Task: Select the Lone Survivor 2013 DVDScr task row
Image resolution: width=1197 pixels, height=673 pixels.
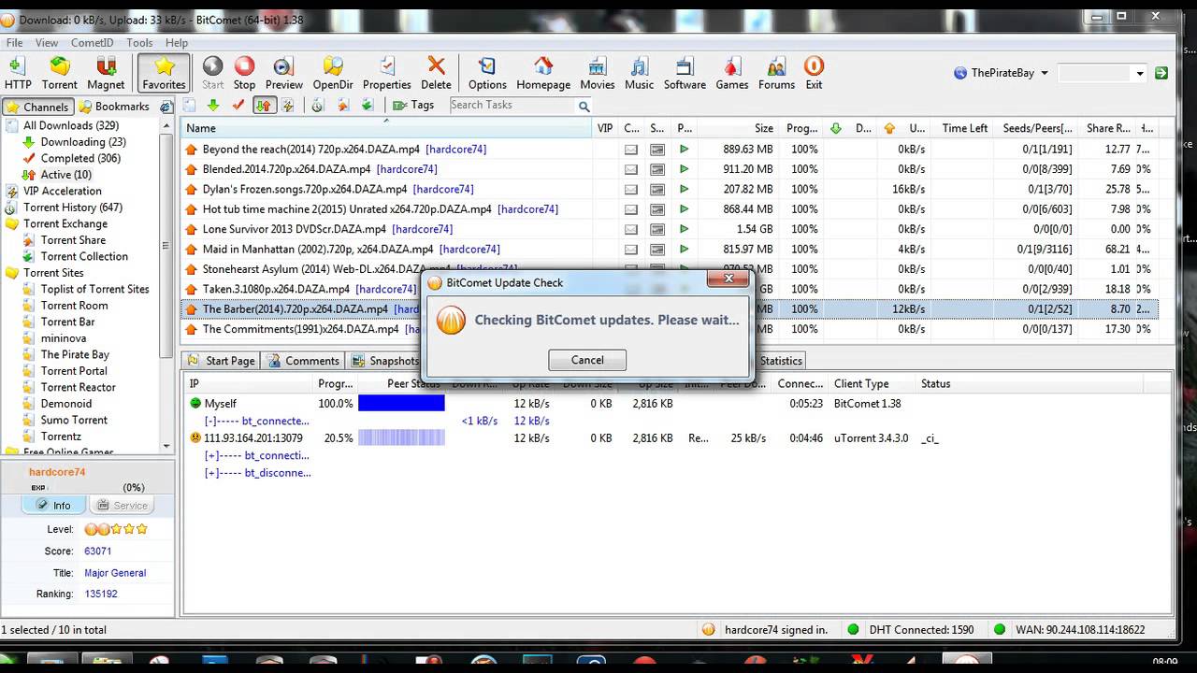Action: tap(669, 229)
